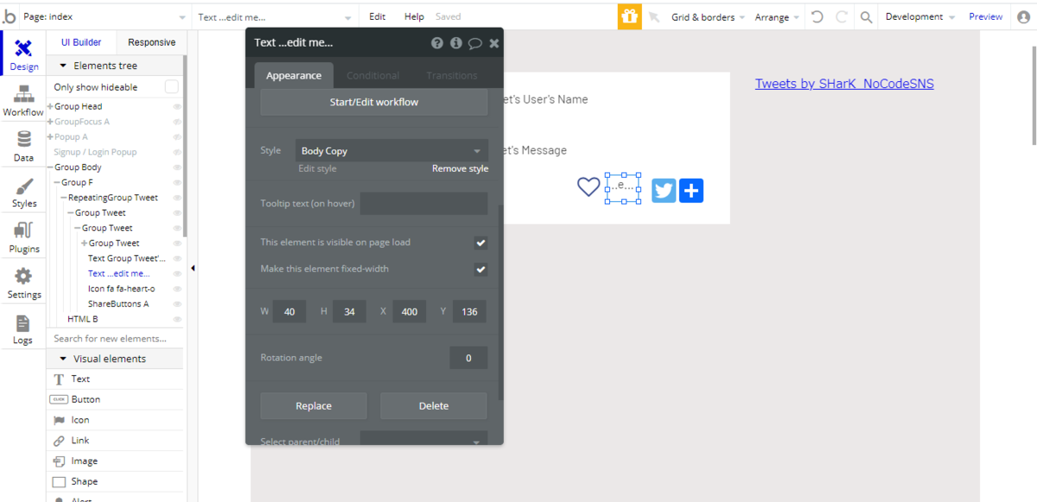The image size is (1037, 502).
Task: Select the Conditional tab
Action: [373, 75]
